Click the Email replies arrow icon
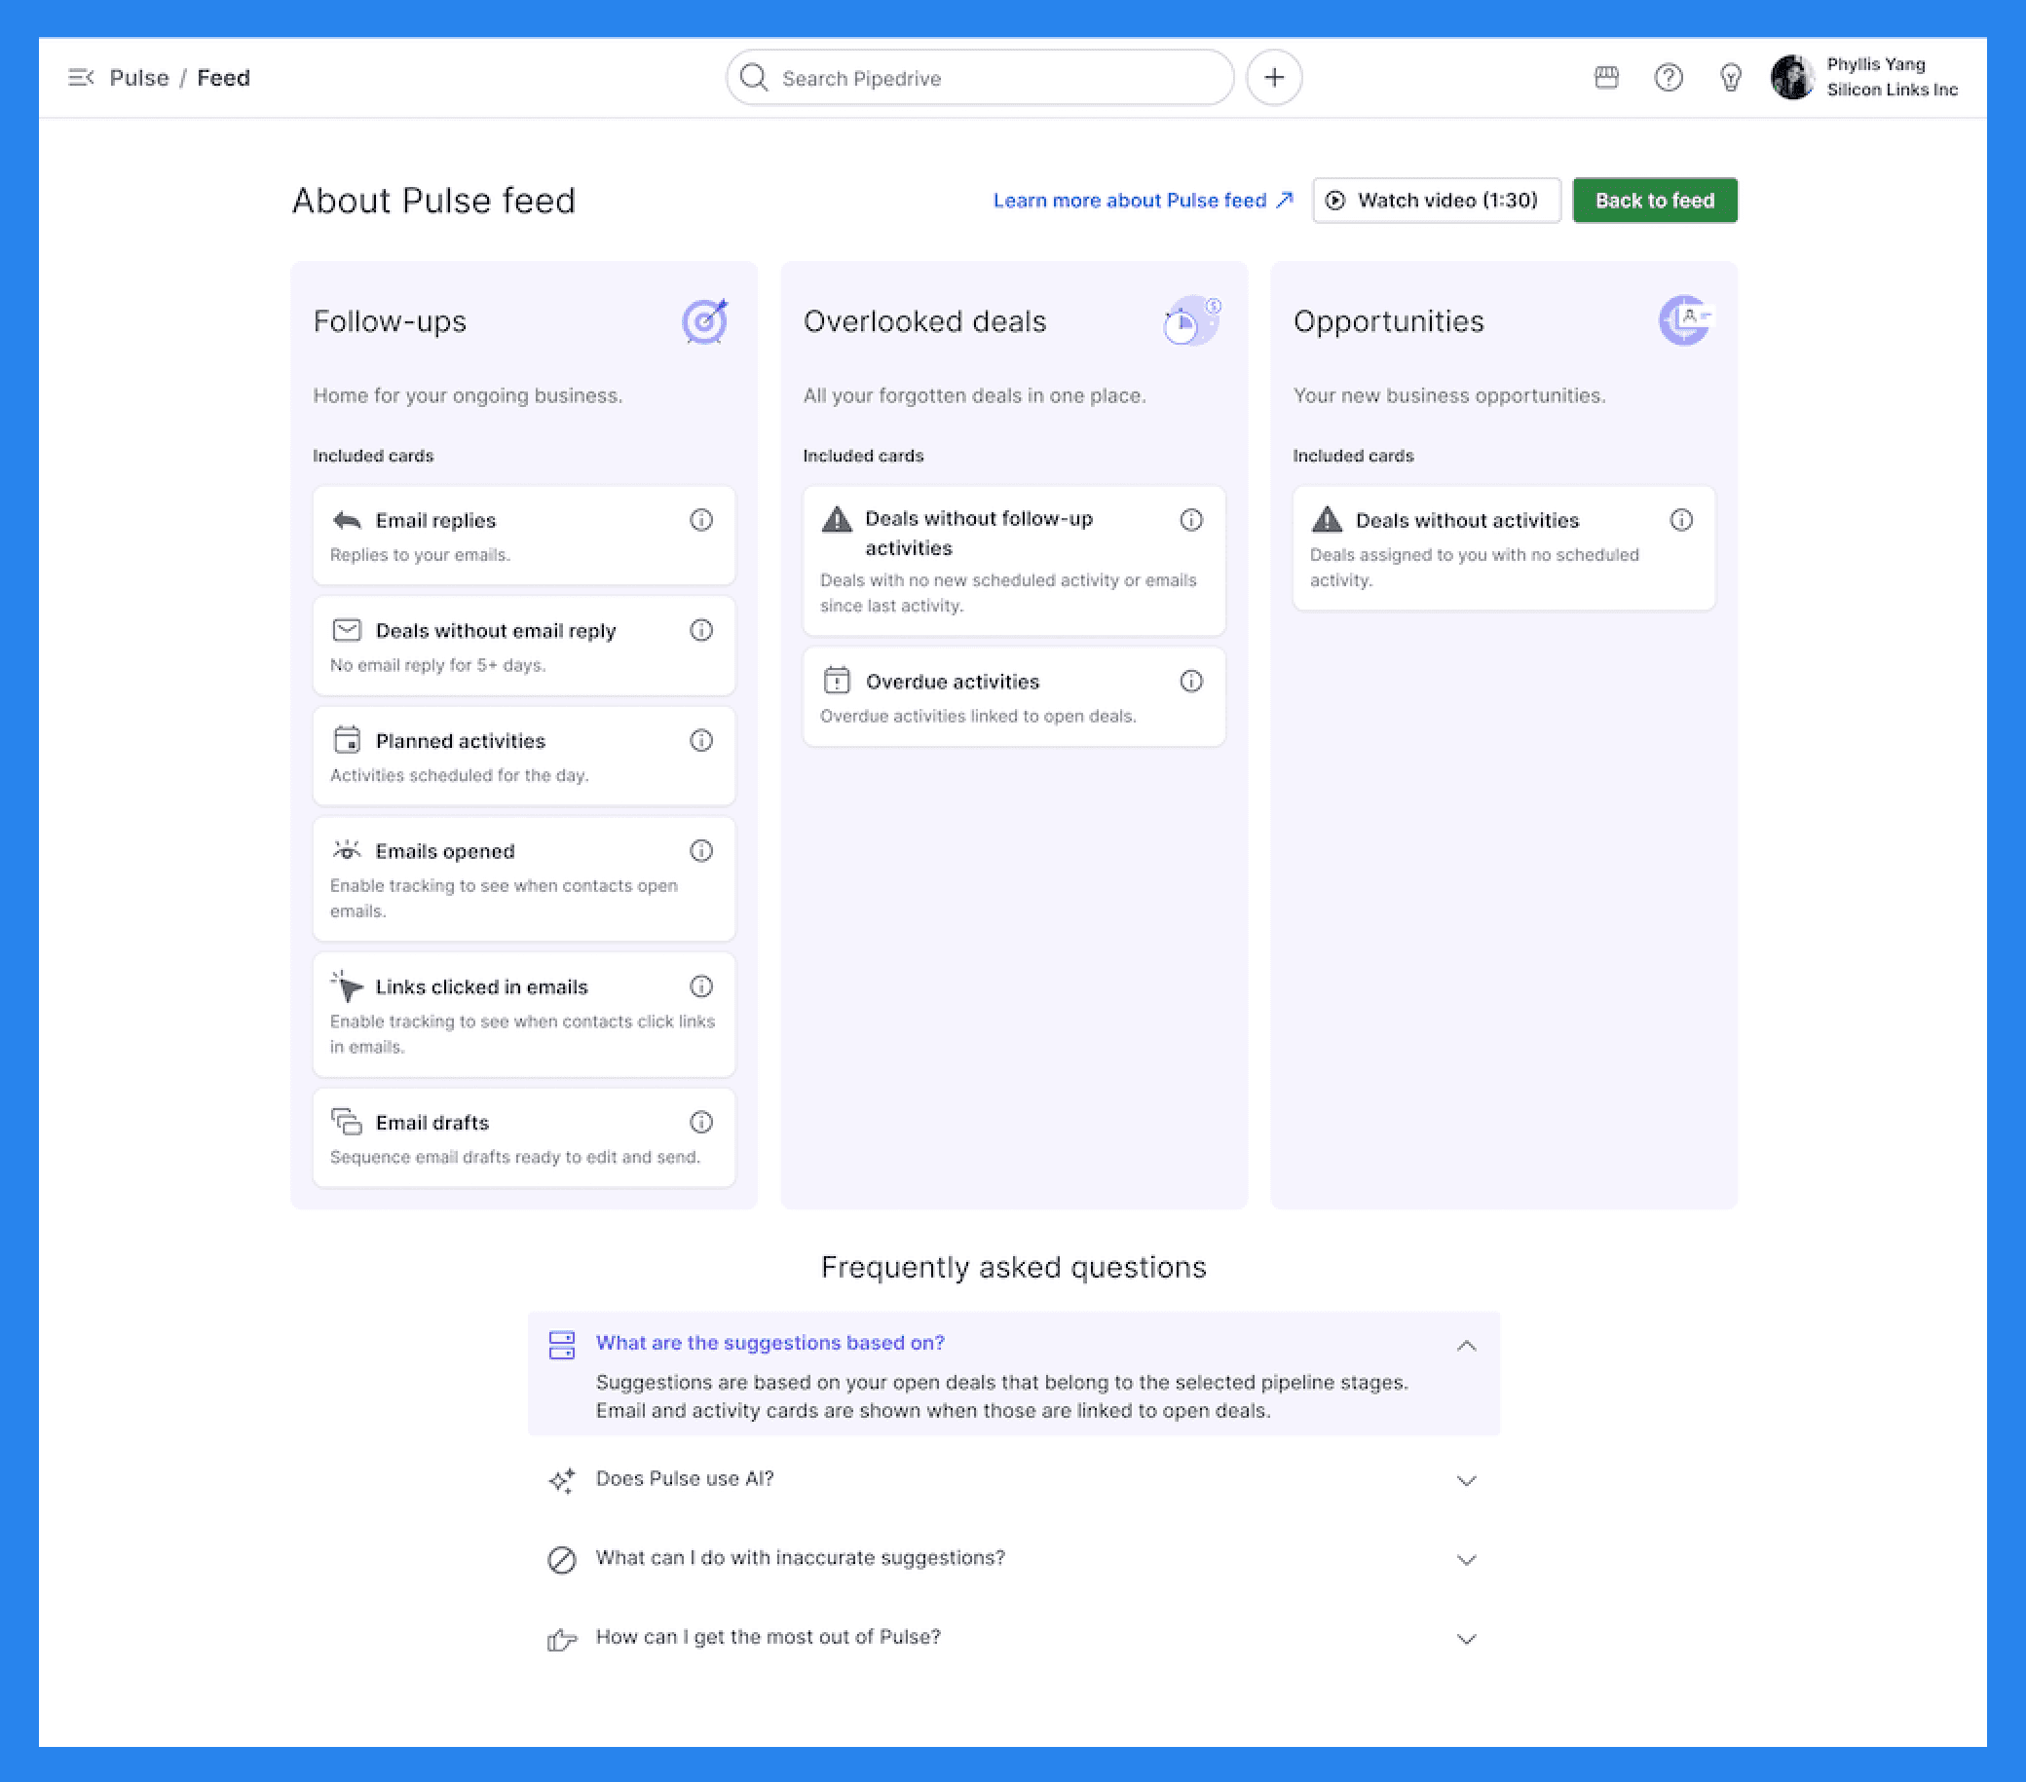Viewport: 2026px width, 1782px height. [347, 520]
